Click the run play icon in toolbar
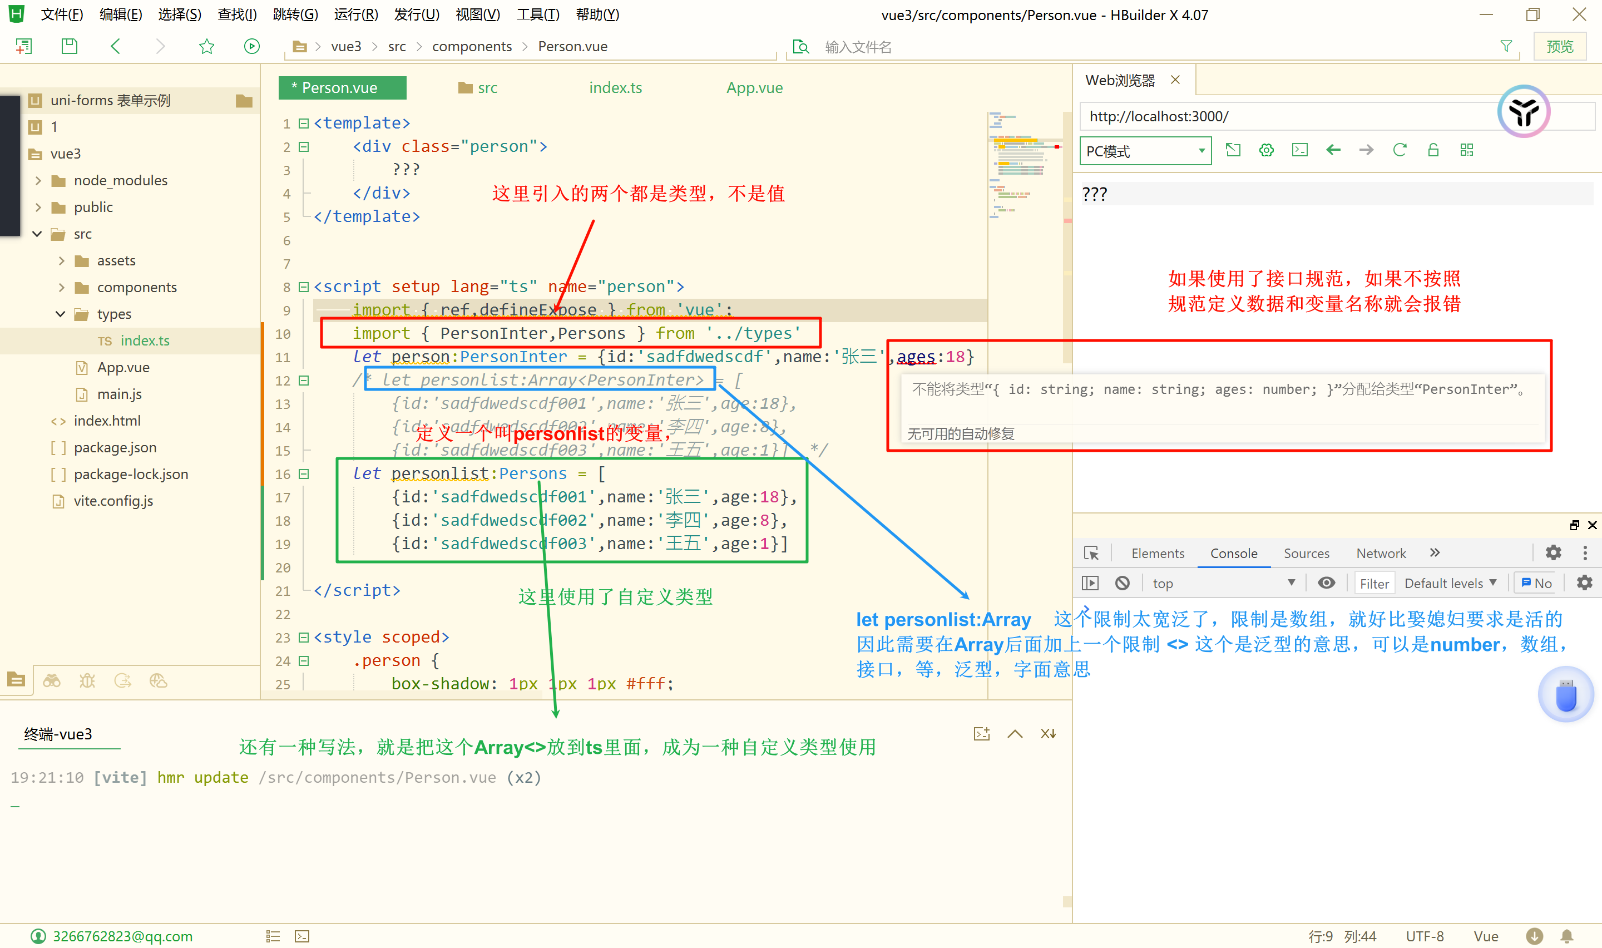This screenshot has width=1602, height=948. click(x=251, y=46)
